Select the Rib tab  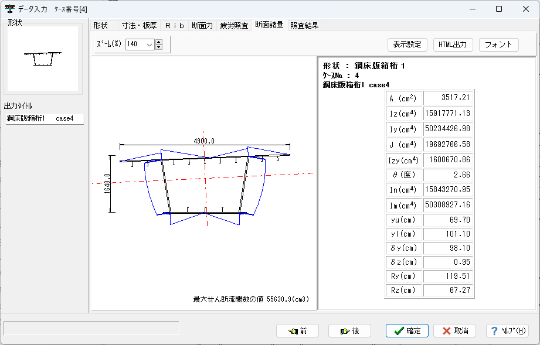point(174,25)
